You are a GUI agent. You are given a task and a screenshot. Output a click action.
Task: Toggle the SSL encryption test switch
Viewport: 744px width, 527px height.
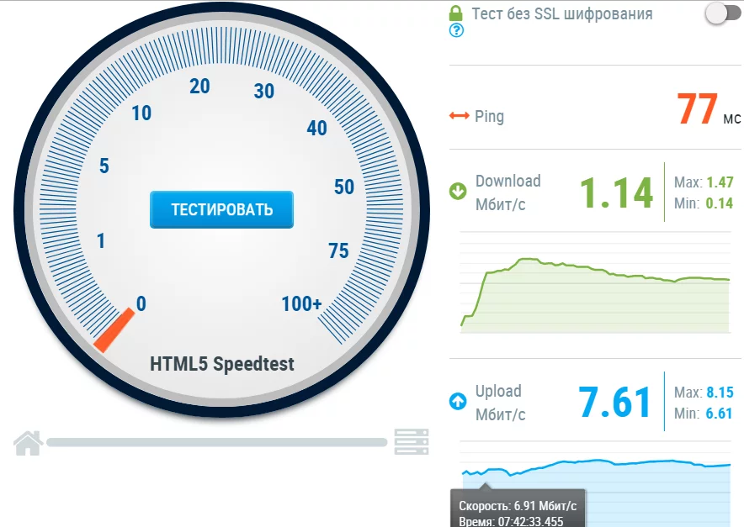coord(723,13)
